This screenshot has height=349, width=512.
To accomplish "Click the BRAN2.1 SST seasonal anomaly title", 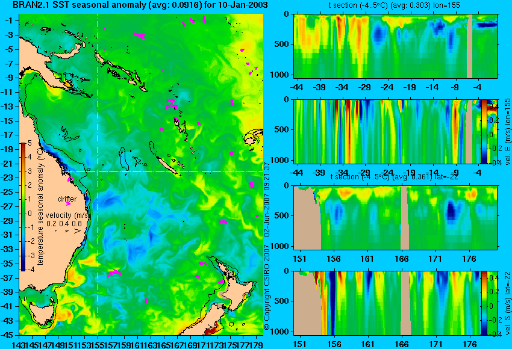I will pos(140,5).
